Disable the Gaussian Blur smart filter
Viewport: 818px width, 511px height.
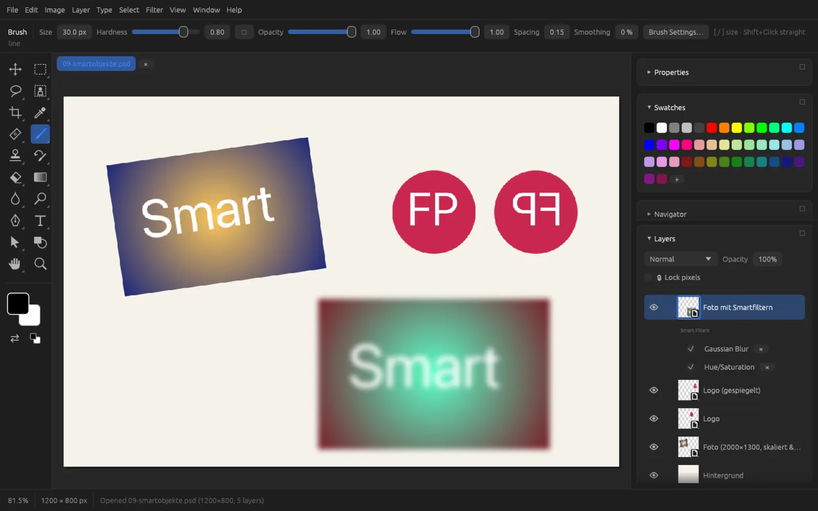(691, 349)
